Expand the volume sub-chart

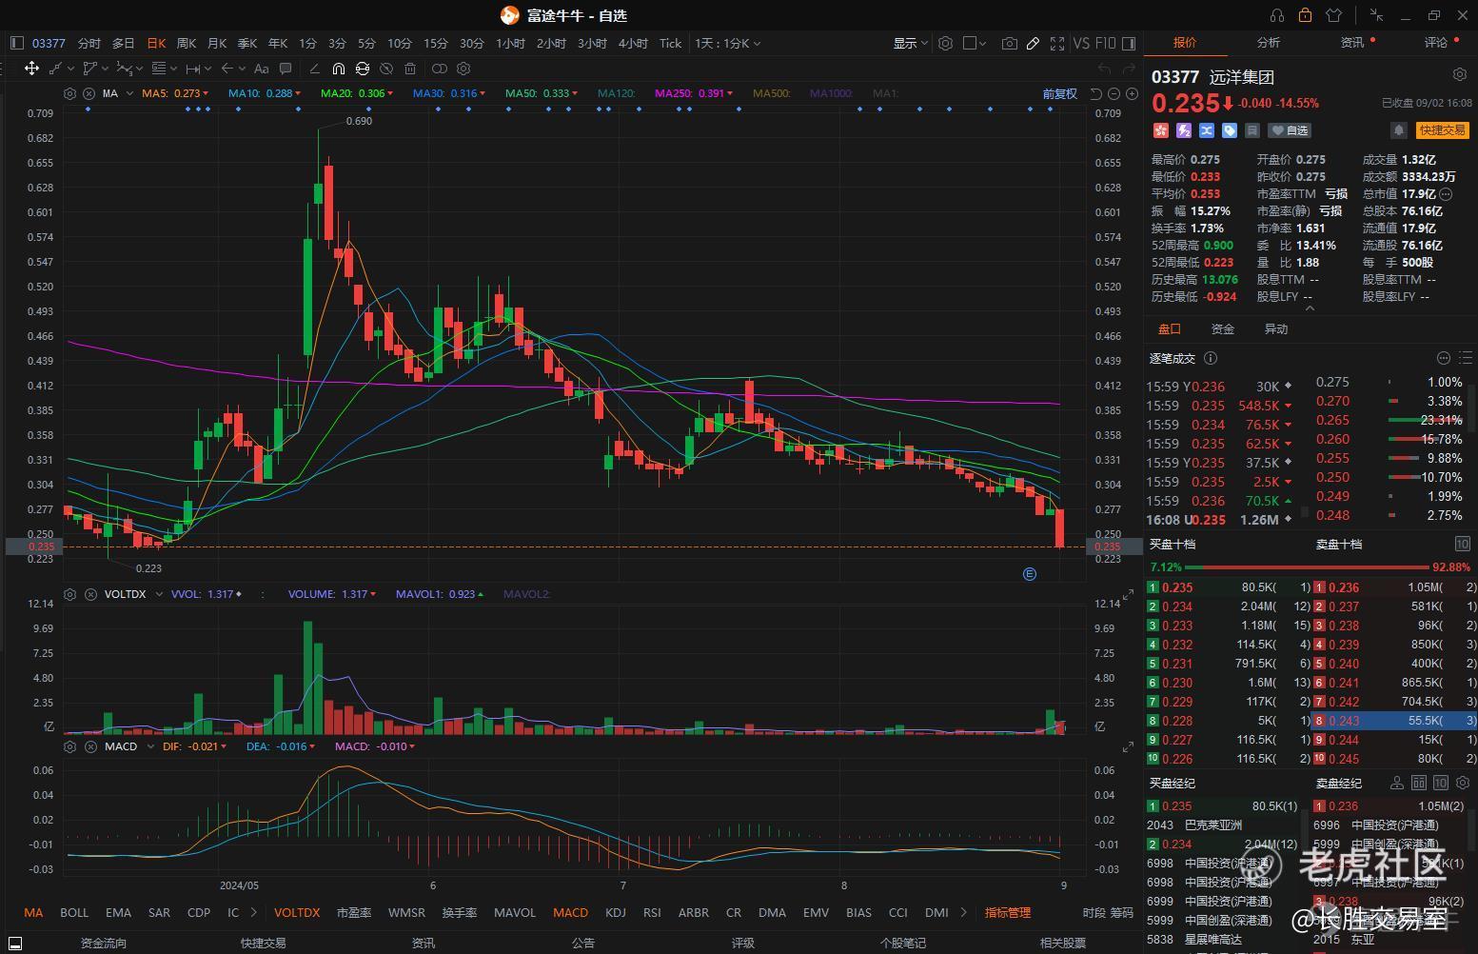1128,595
